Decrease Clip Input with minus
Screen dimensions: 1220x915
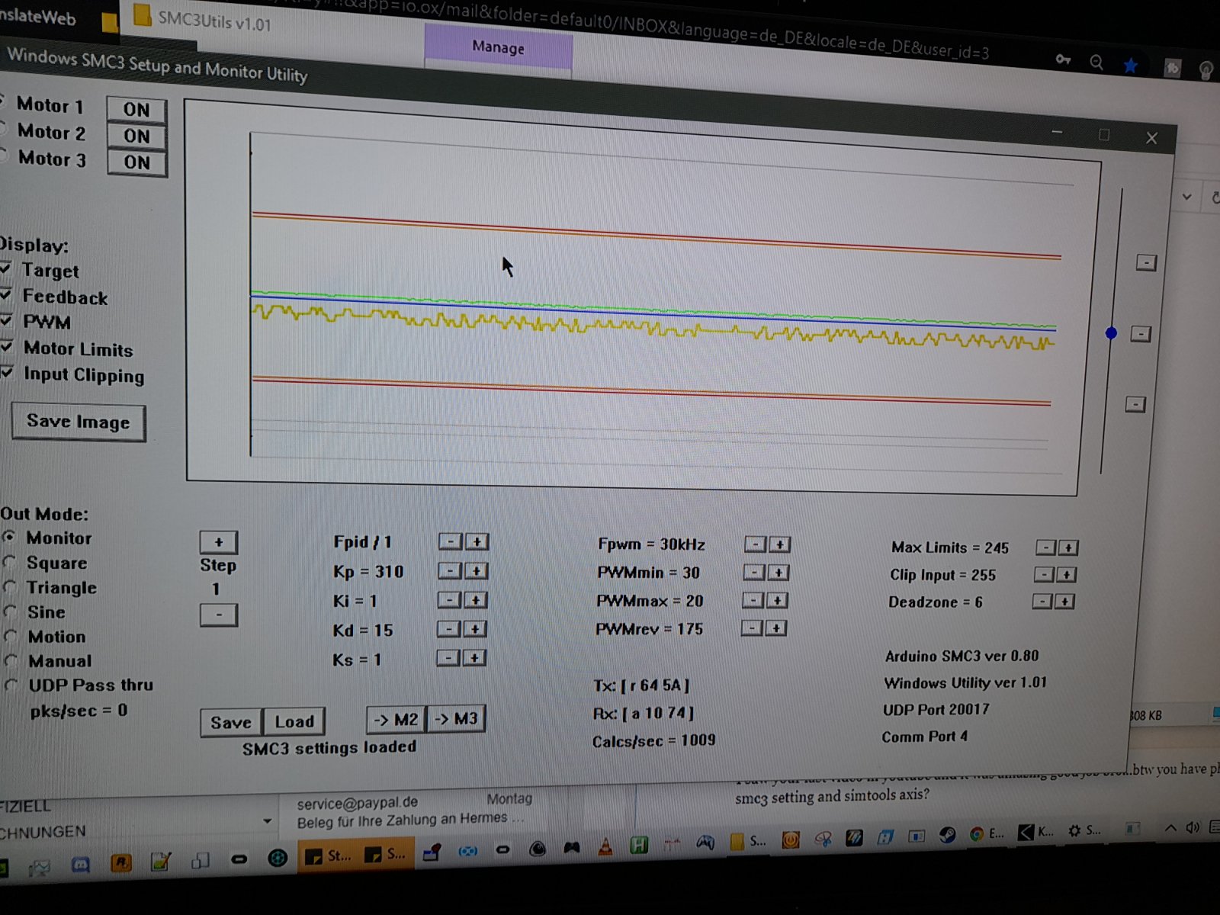click(1044, 574)
